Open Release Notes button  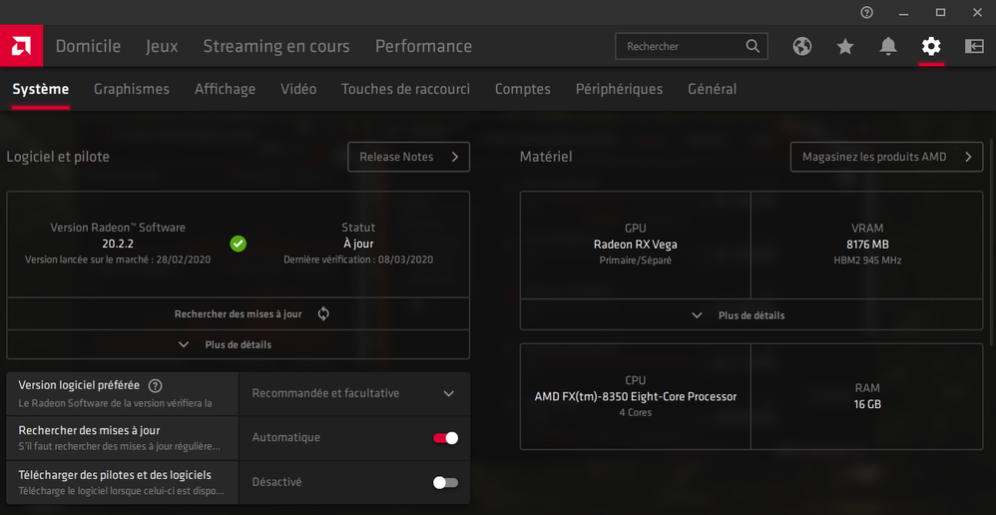[408, 157]
